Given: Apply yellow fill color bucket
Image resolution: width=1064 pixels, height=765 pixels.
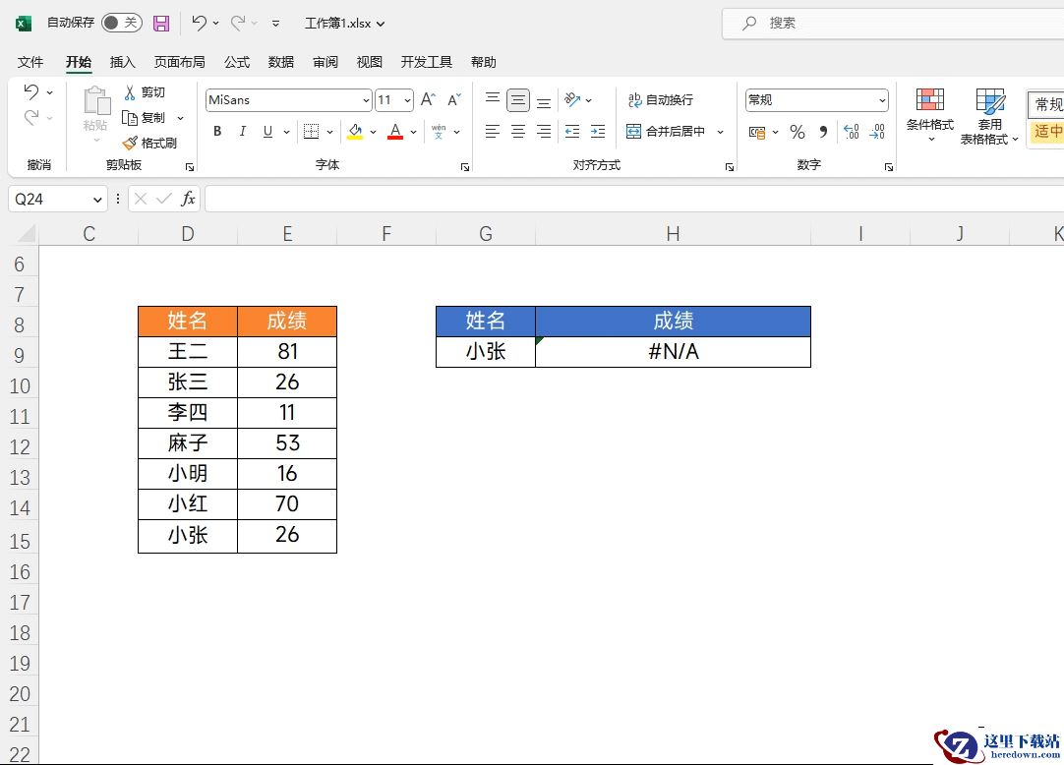Looking at the screenshot, I should click(x=355, y=131).
